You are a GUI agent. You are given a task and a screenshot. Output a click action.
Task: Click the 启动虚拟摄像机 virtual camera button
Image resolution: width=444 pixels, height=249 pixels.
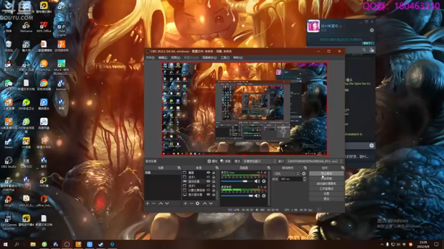pos(326,184)
